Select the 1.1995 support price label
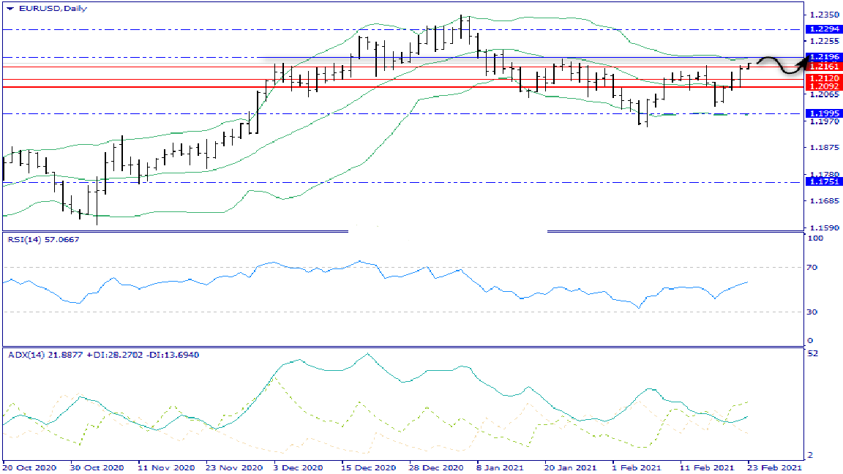Screen dimensions: 843x474 pos(825,113)
